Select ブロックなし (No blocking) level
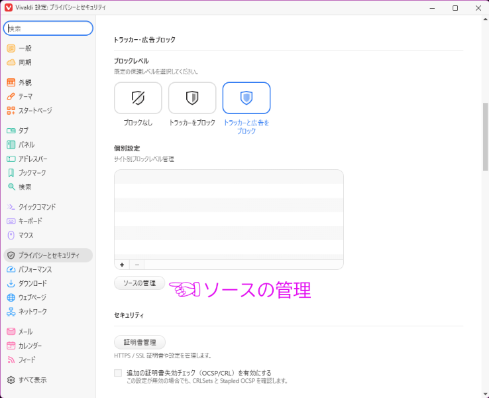This screenshot has width=489, height=398. click(138, 98)
